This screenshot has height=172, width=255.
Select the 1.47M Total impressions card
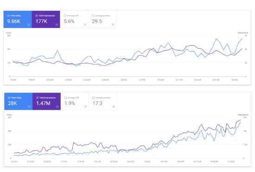46,101
